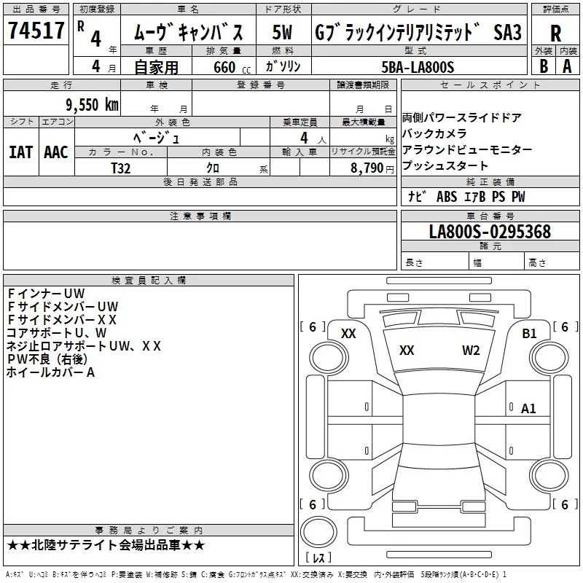Click color number T32
The height and width of the screenshot is (583, 583).
coord(121,168)
